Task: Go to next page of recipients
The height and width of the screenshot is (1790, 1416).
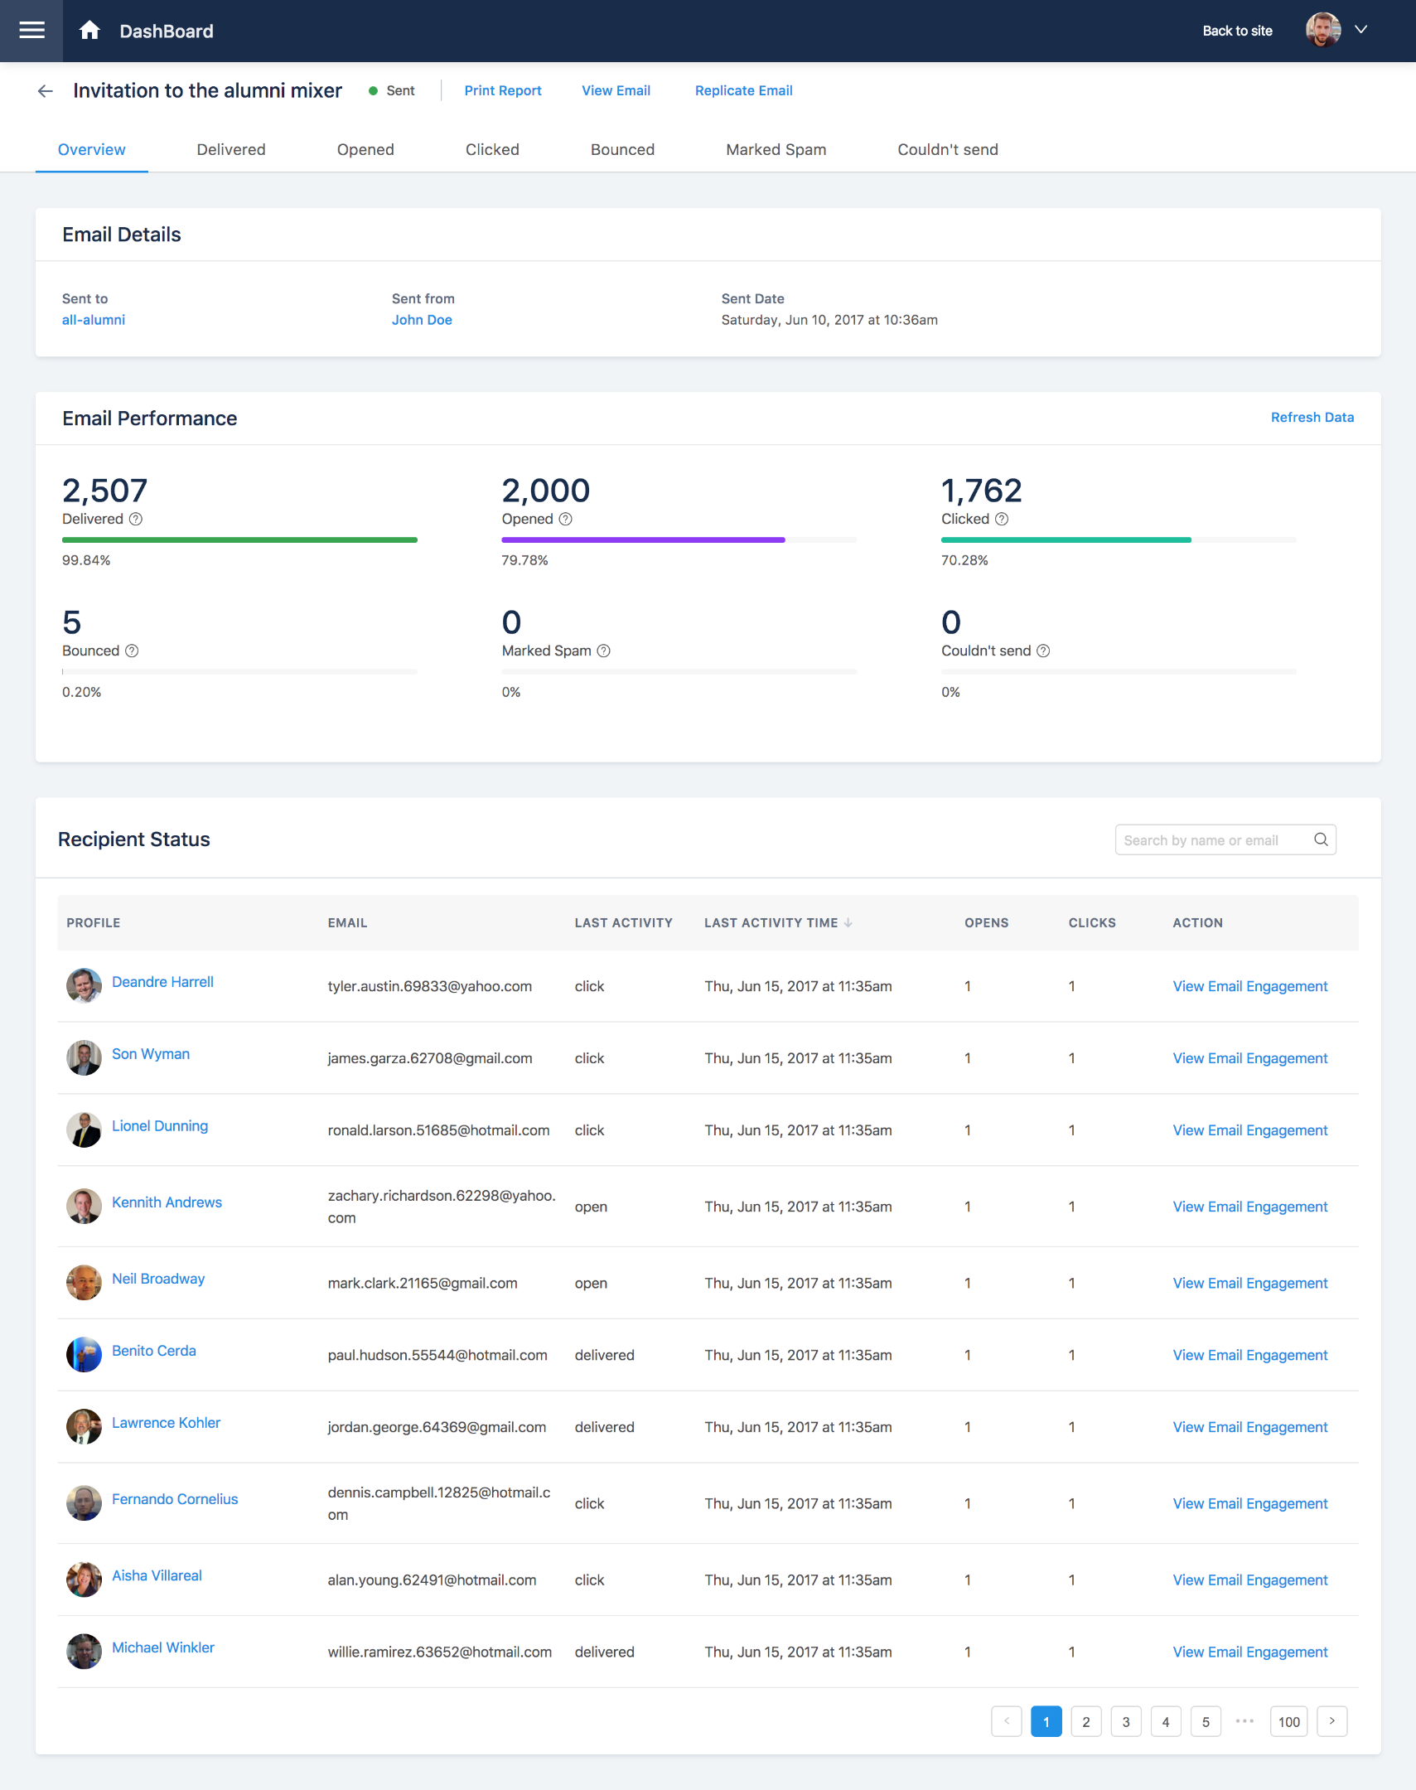Action: (x=1331, y=1721)
